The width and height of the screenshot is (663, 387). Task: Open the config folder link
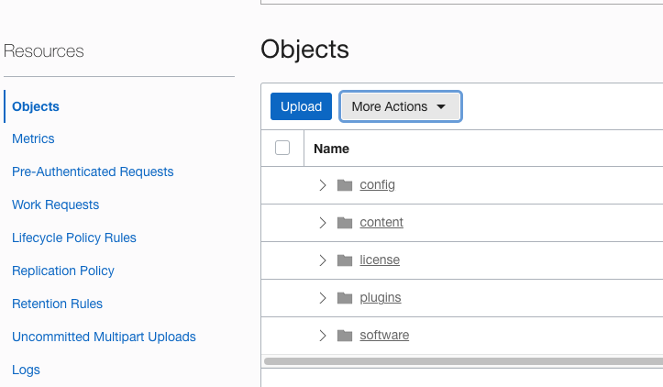(377, 185)
